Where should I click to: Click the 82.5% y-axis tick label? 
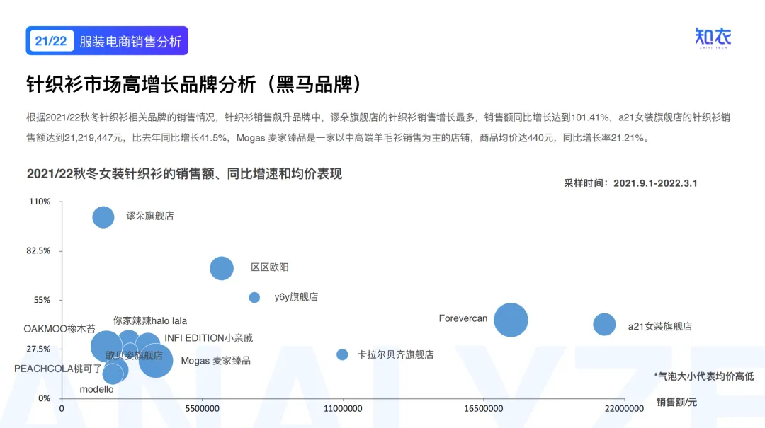click(x=38, y=250)
